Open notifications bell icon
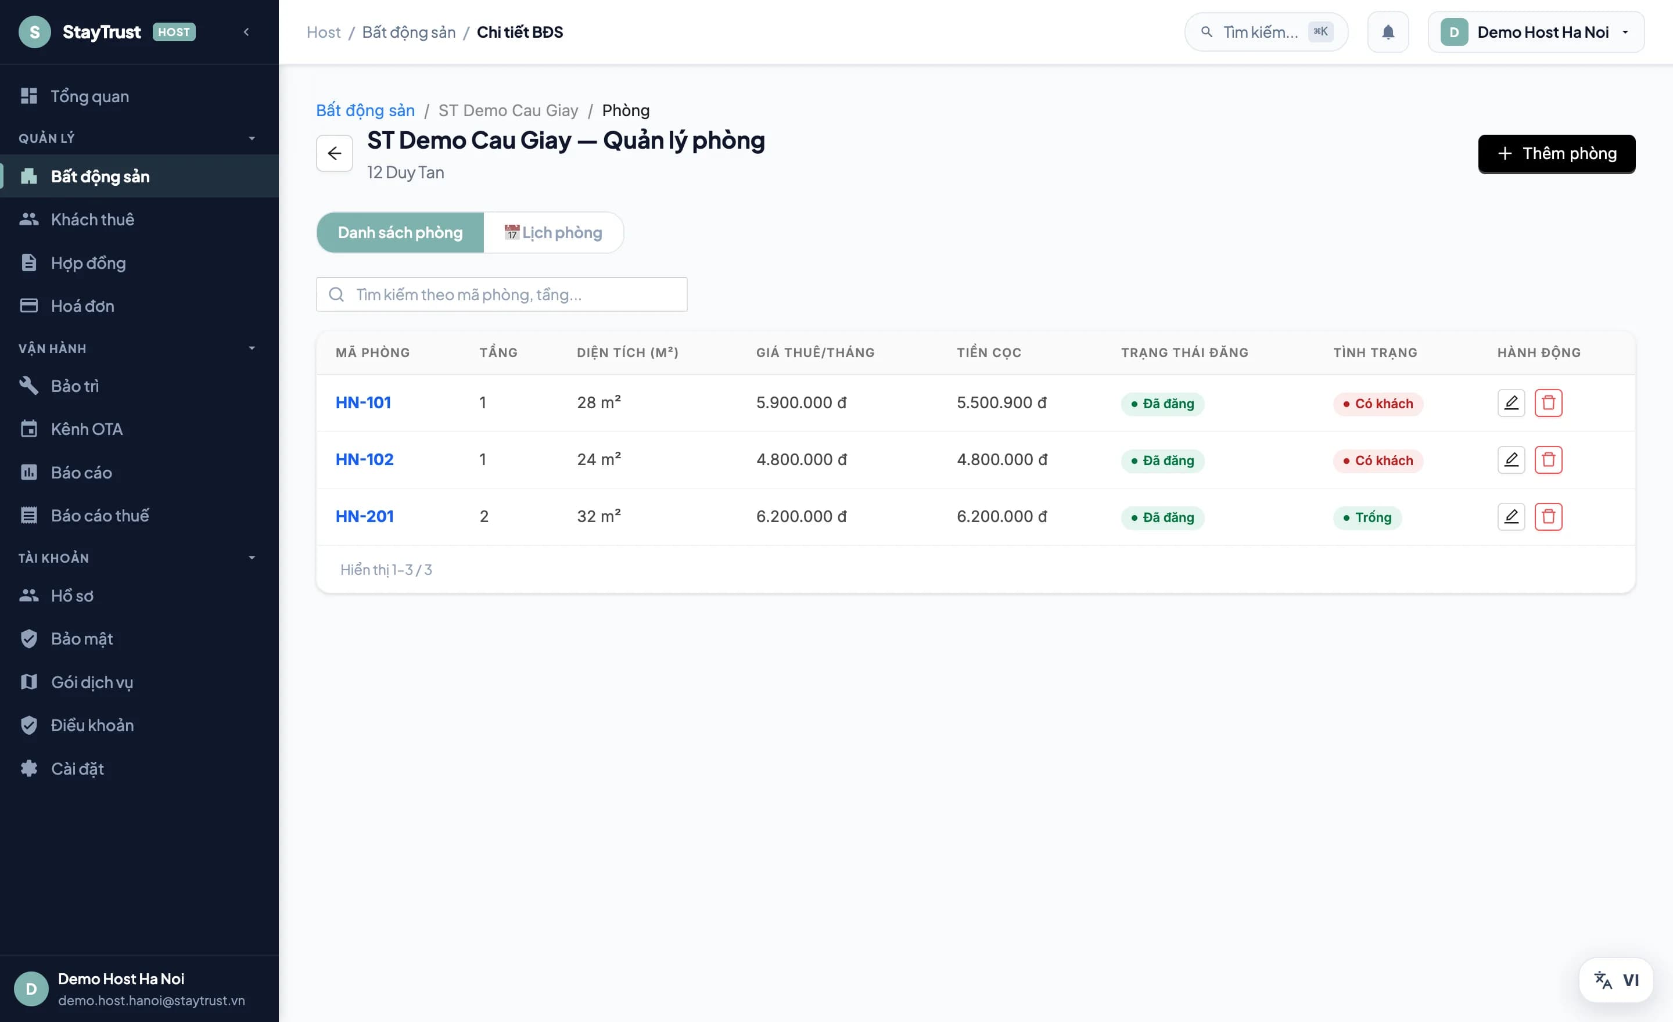 point(1388,32)
